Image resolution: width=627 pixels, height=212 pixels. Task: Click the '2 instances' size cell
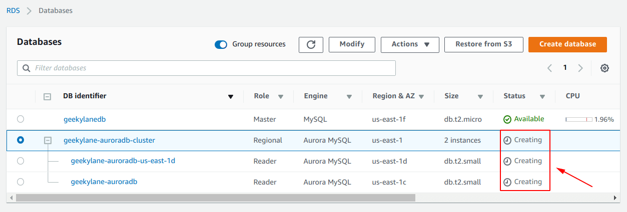(462, 140)
